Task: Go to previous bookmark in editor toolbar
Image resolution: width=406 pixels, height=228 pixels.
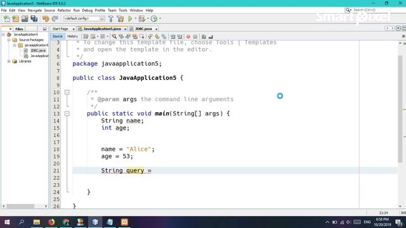Action: [x=150, y=37]
